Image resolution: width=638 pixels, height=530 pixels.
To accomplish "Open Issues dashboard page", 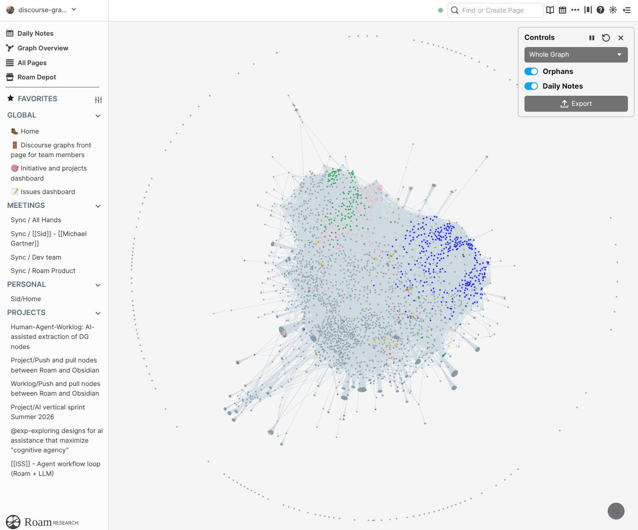I will point(43,192).
